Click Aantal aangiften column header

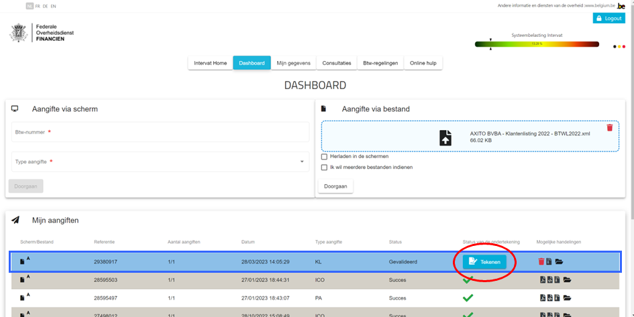tap(184, 242)
